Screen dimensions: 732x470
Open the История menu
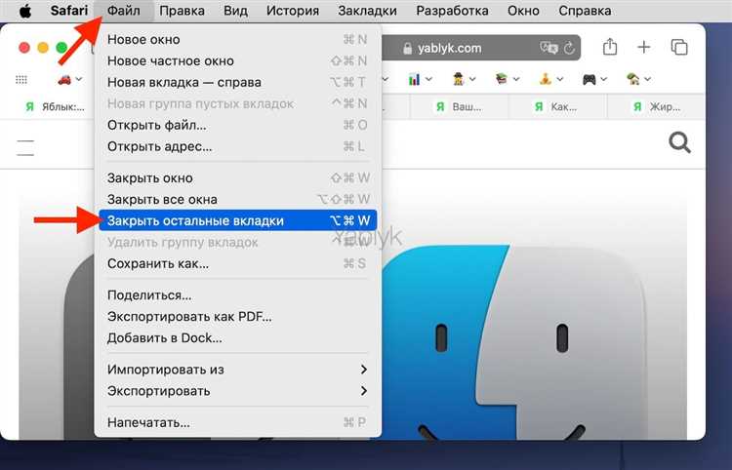point(293,11)
